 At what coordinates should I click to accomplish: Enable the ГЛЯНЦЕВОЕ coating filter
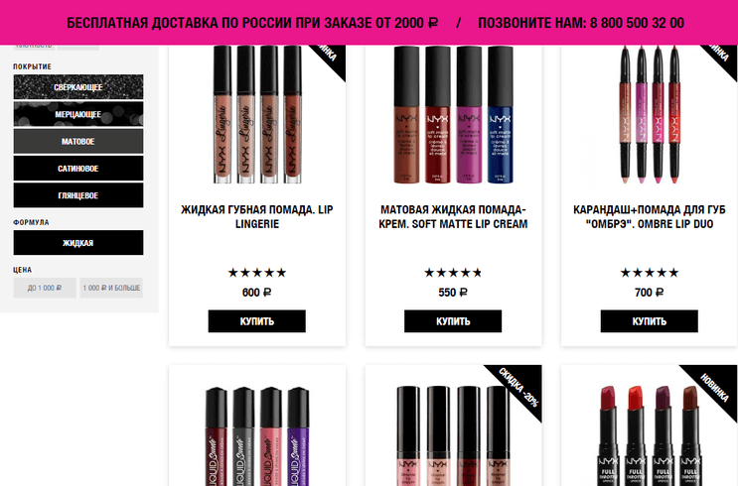pyautogui.click(x=78, y=195)
